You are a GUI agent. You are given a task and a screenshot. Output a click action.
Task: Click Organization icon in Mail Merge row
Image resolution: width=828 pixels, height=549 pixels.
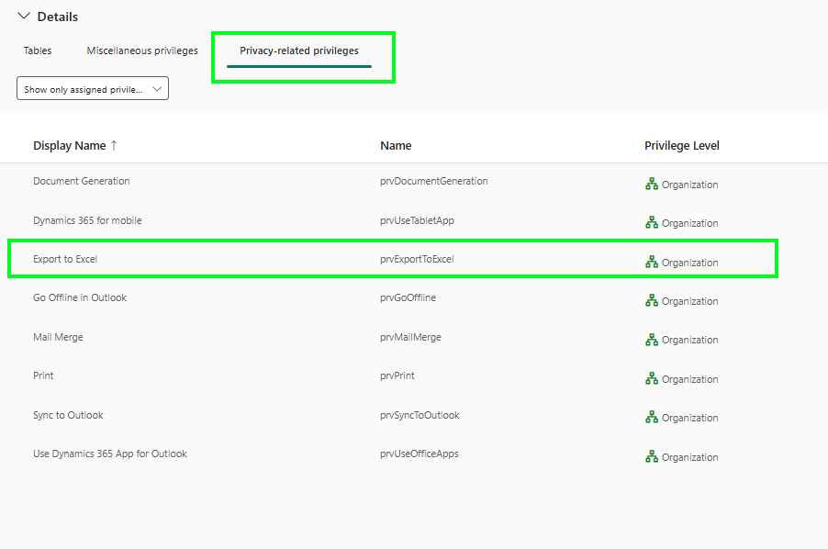[x=652, y=340]
